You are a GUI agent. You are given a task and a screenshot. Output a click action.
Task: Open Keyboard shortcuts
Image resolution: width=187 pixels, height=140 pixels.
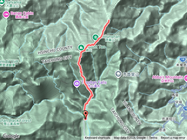(98, 138)
